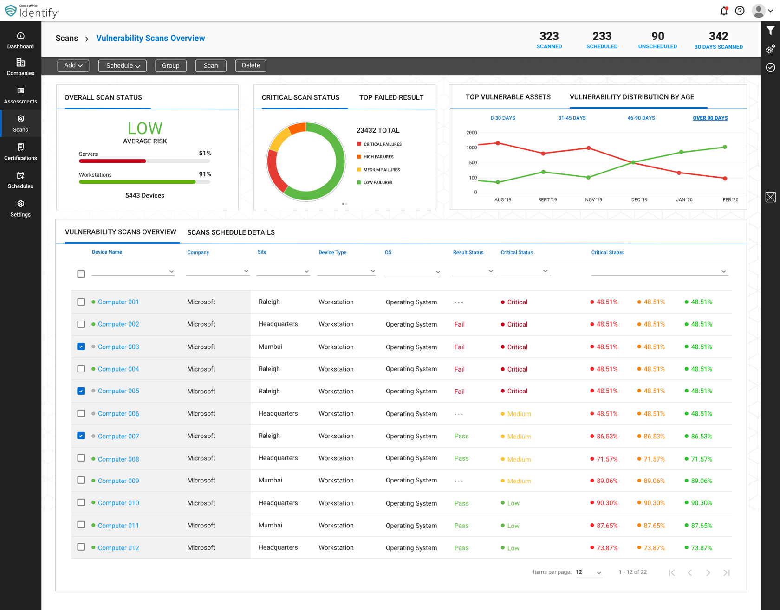The image size is (780, 610).
Task: Click the Servers risk progress bar
Action: tap(144, 161)
